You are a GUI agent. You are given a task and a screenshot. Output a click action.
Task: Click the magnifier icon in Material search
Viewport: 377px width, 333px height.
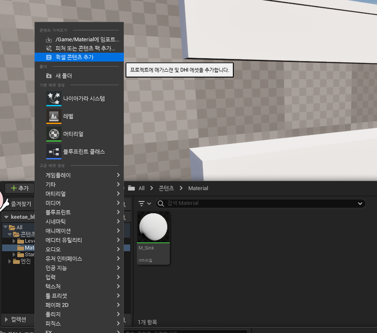tap(161, 204)
